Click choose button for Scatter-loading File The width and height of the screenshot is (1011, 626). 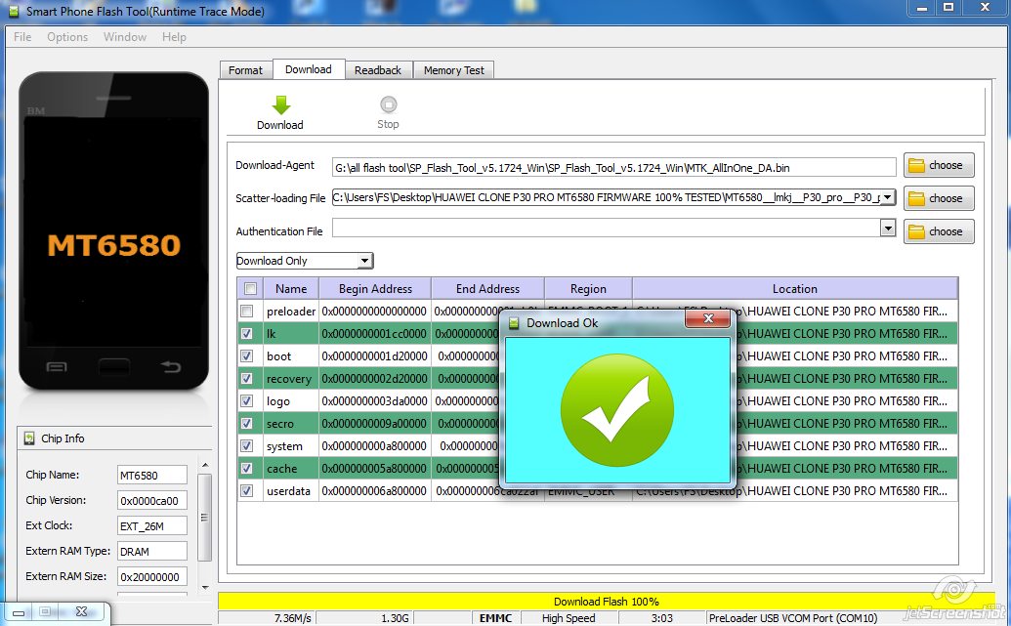tap(939, 198)
